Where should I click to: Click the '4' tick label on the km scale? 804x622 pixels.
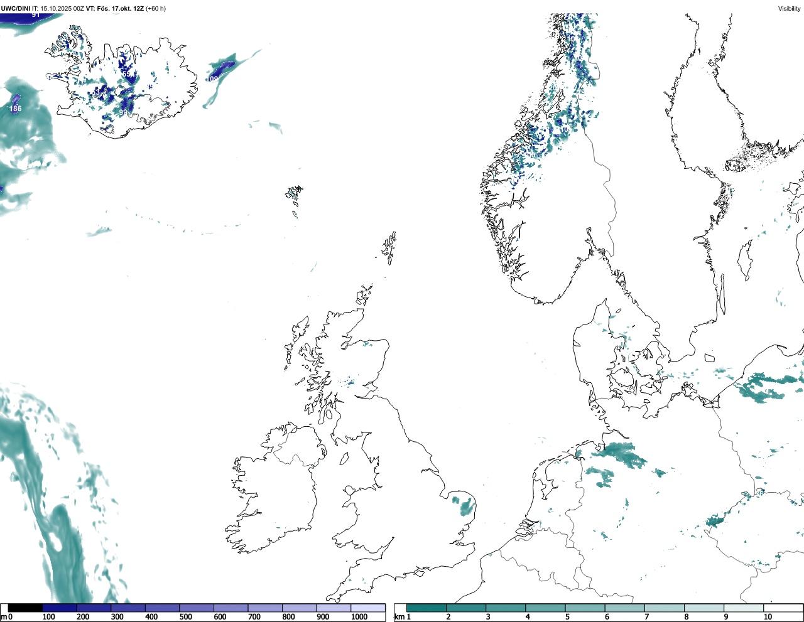click(528, 616)
